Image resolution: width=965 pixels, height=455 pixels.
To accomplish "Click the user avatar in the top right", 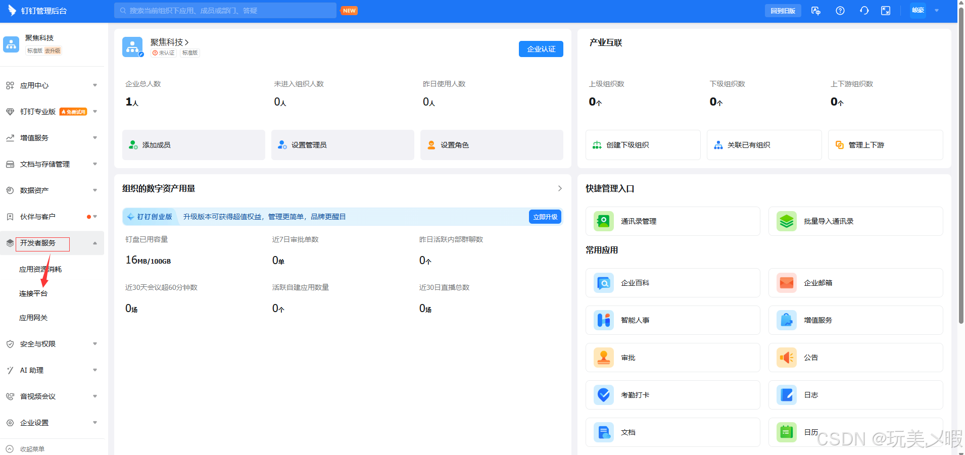I will tap(918, 11).
